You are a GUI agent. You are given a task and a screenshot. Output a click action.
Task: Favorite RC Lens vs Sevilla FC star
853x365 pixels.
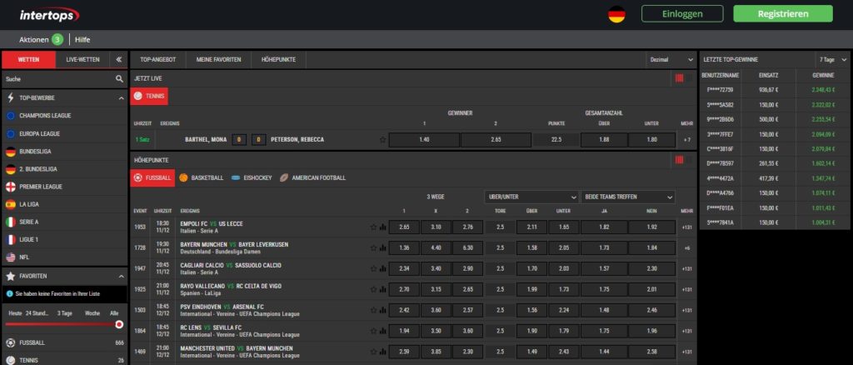coord(373,331)
